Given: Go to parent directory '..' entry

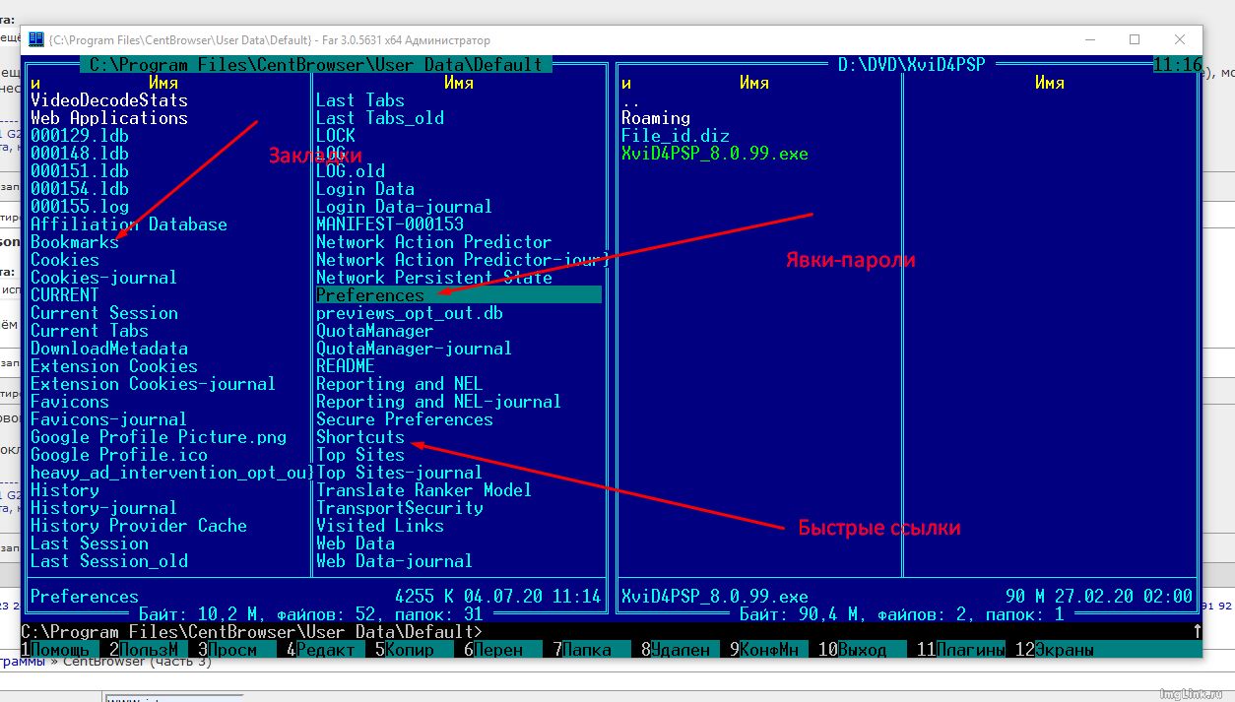Looking at the screenshot, I should coord(631,100).
